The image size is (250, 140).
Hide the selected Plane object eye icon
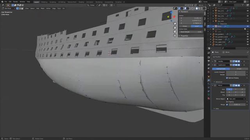[248, 26]
